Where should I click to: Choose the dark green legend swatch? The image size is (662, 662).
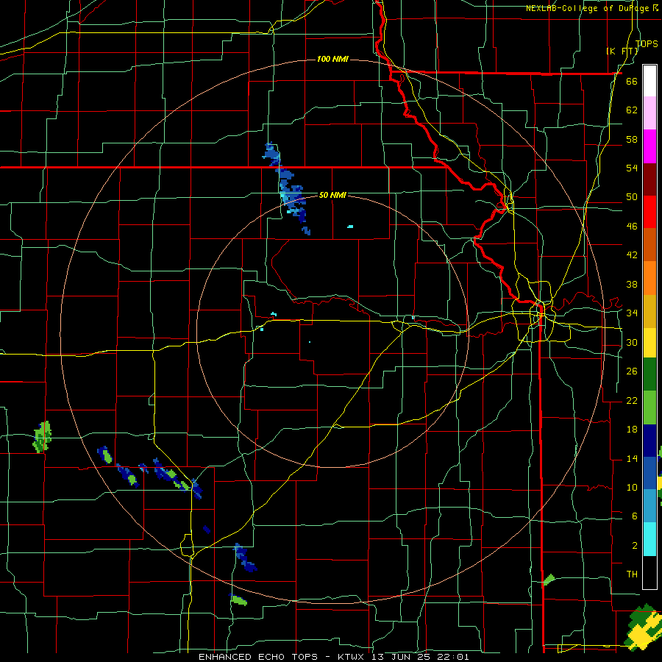pyautogui.click(x=649, y=374)
